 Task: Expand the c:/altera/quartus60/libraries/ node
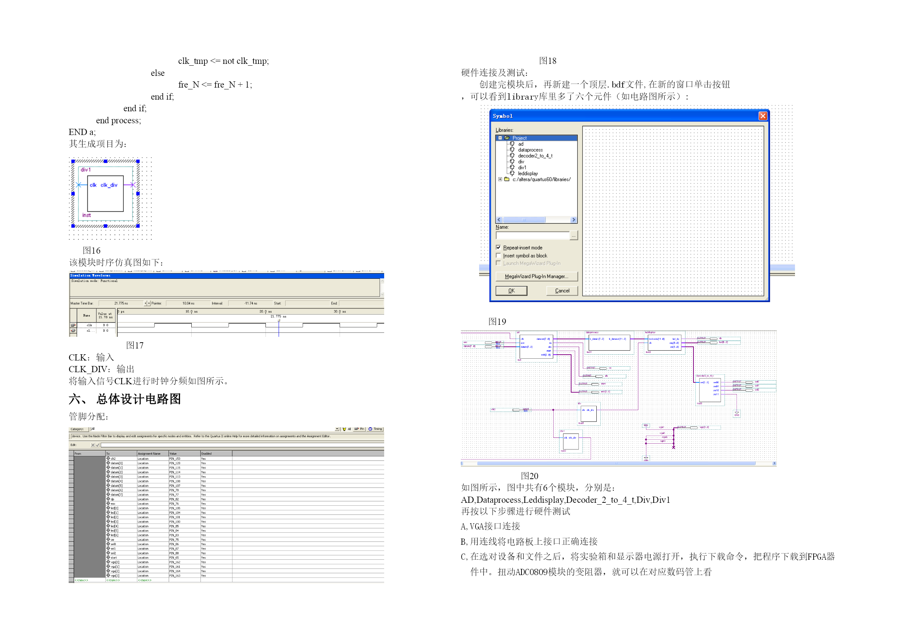coord(500,180)
